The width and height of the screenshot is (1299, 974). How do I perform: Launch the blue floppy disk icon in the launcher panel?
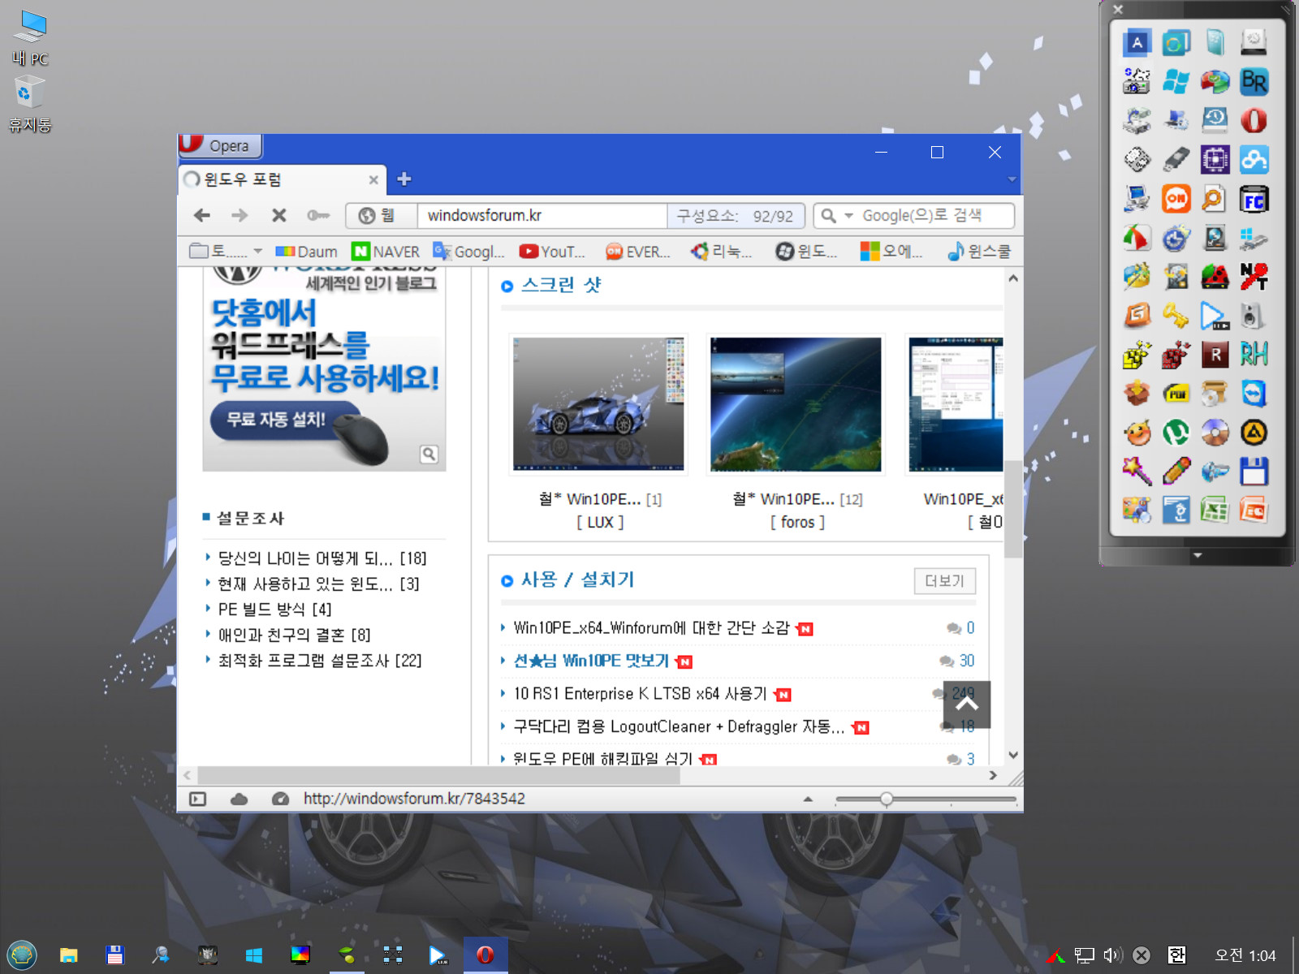pos(1254,472)
